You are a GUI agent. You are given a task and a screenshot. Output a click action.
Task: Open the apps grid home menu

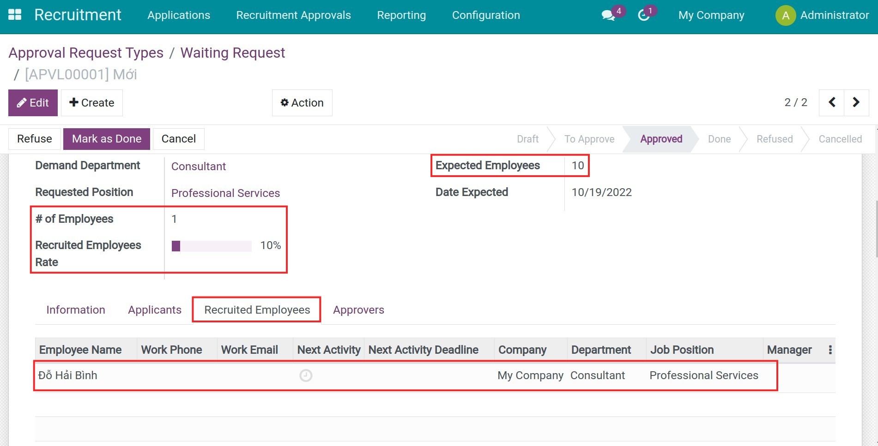(15, 15)
